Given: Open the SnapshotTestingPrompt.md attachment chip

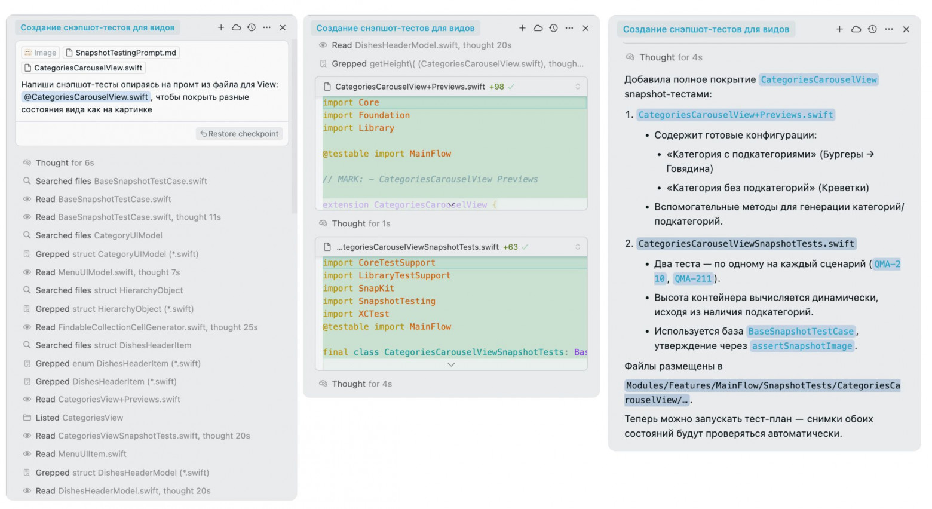Looking at the screenshot, I should pos(121,53).
